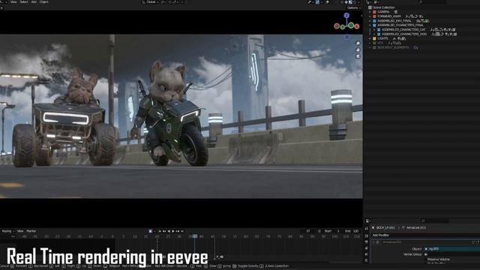480x270 pixels.
Task: Click the ASSEMBLED_ENV_FINAL collection icon
Action: [x=374, y=21]
